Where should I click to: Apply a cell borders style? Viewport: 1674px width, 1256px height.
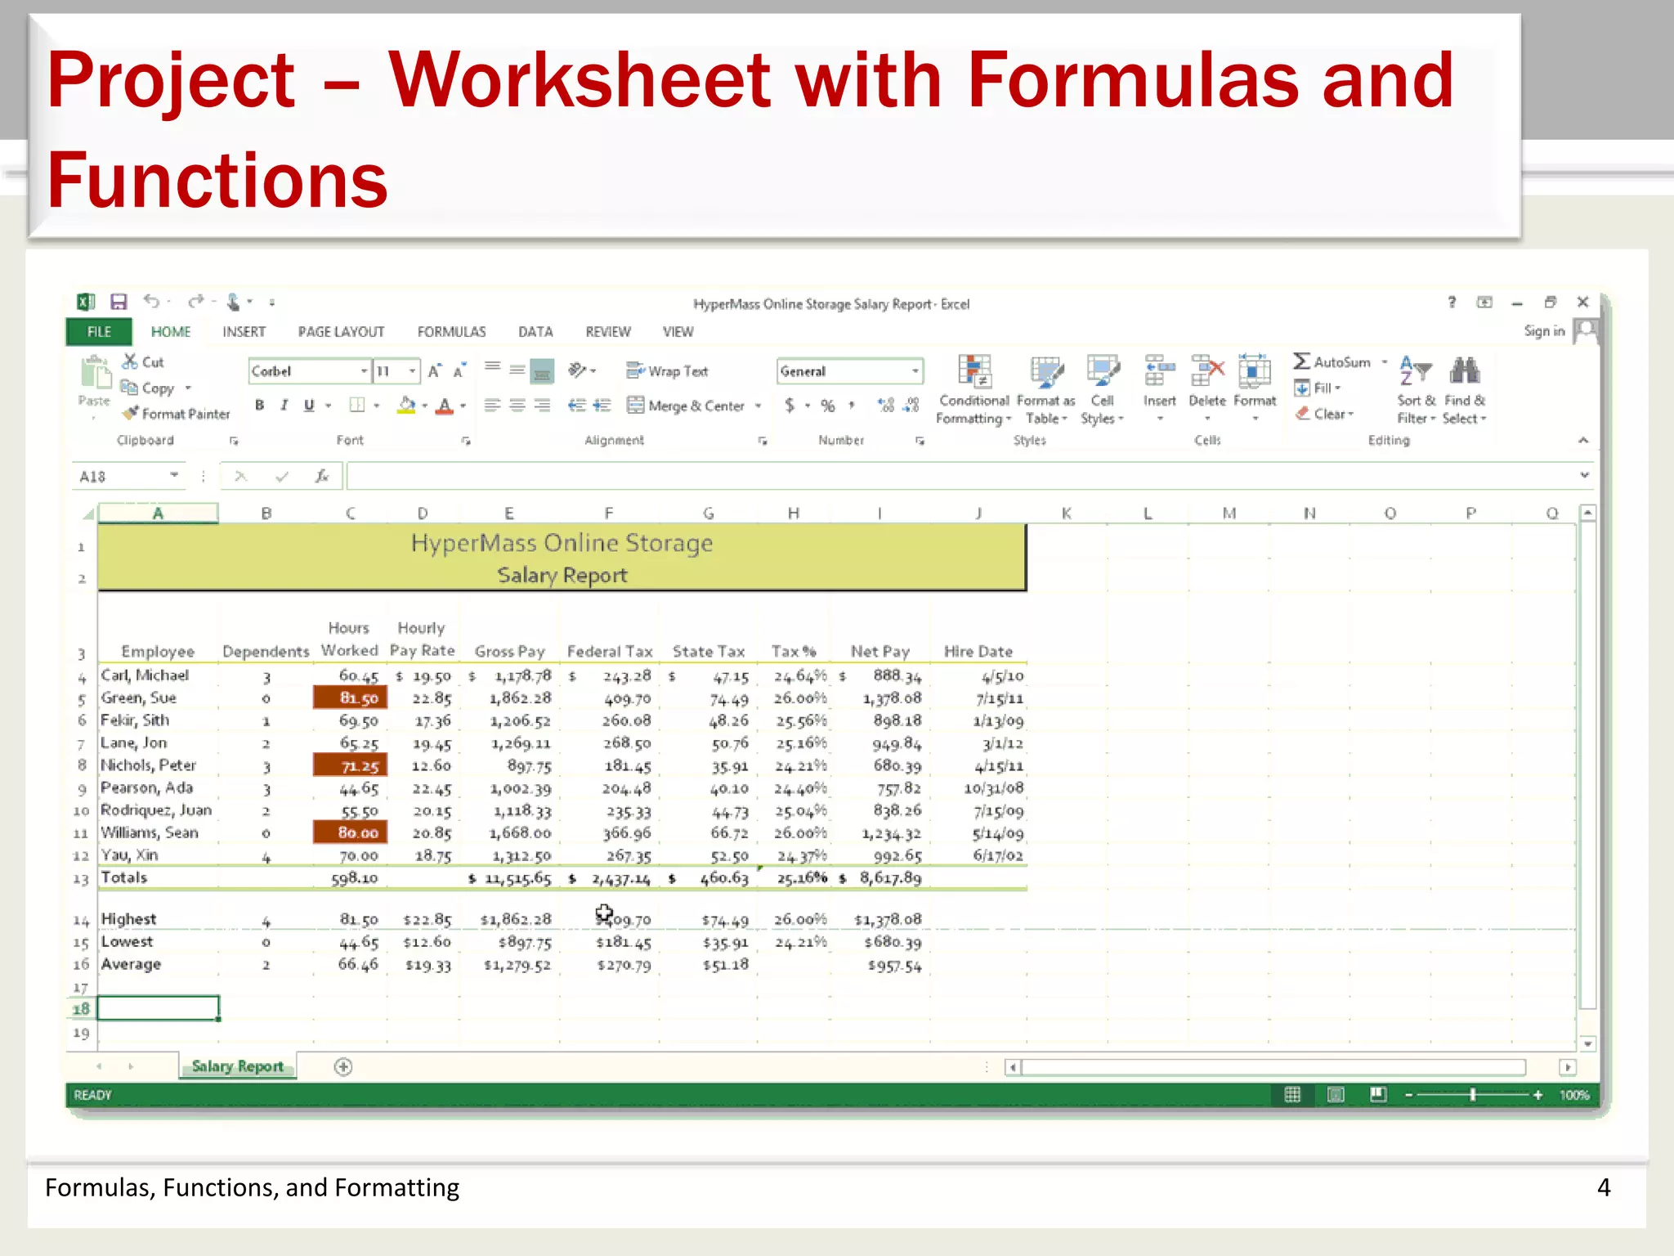pos(357,406)
